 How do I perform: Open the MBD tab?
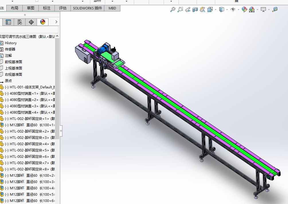[112, 8]
